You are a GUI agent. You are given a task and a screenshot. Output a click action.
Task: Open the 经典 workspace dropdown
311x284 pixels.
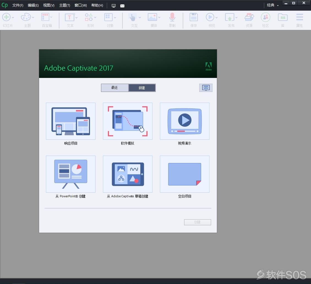pos(273,5)
